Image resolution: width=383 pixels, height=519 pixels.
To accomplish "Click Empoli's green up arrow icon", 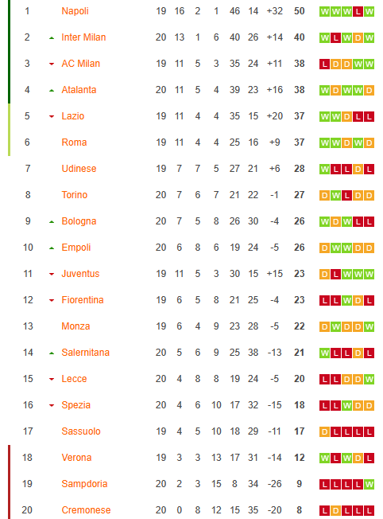I will [52, 248].
